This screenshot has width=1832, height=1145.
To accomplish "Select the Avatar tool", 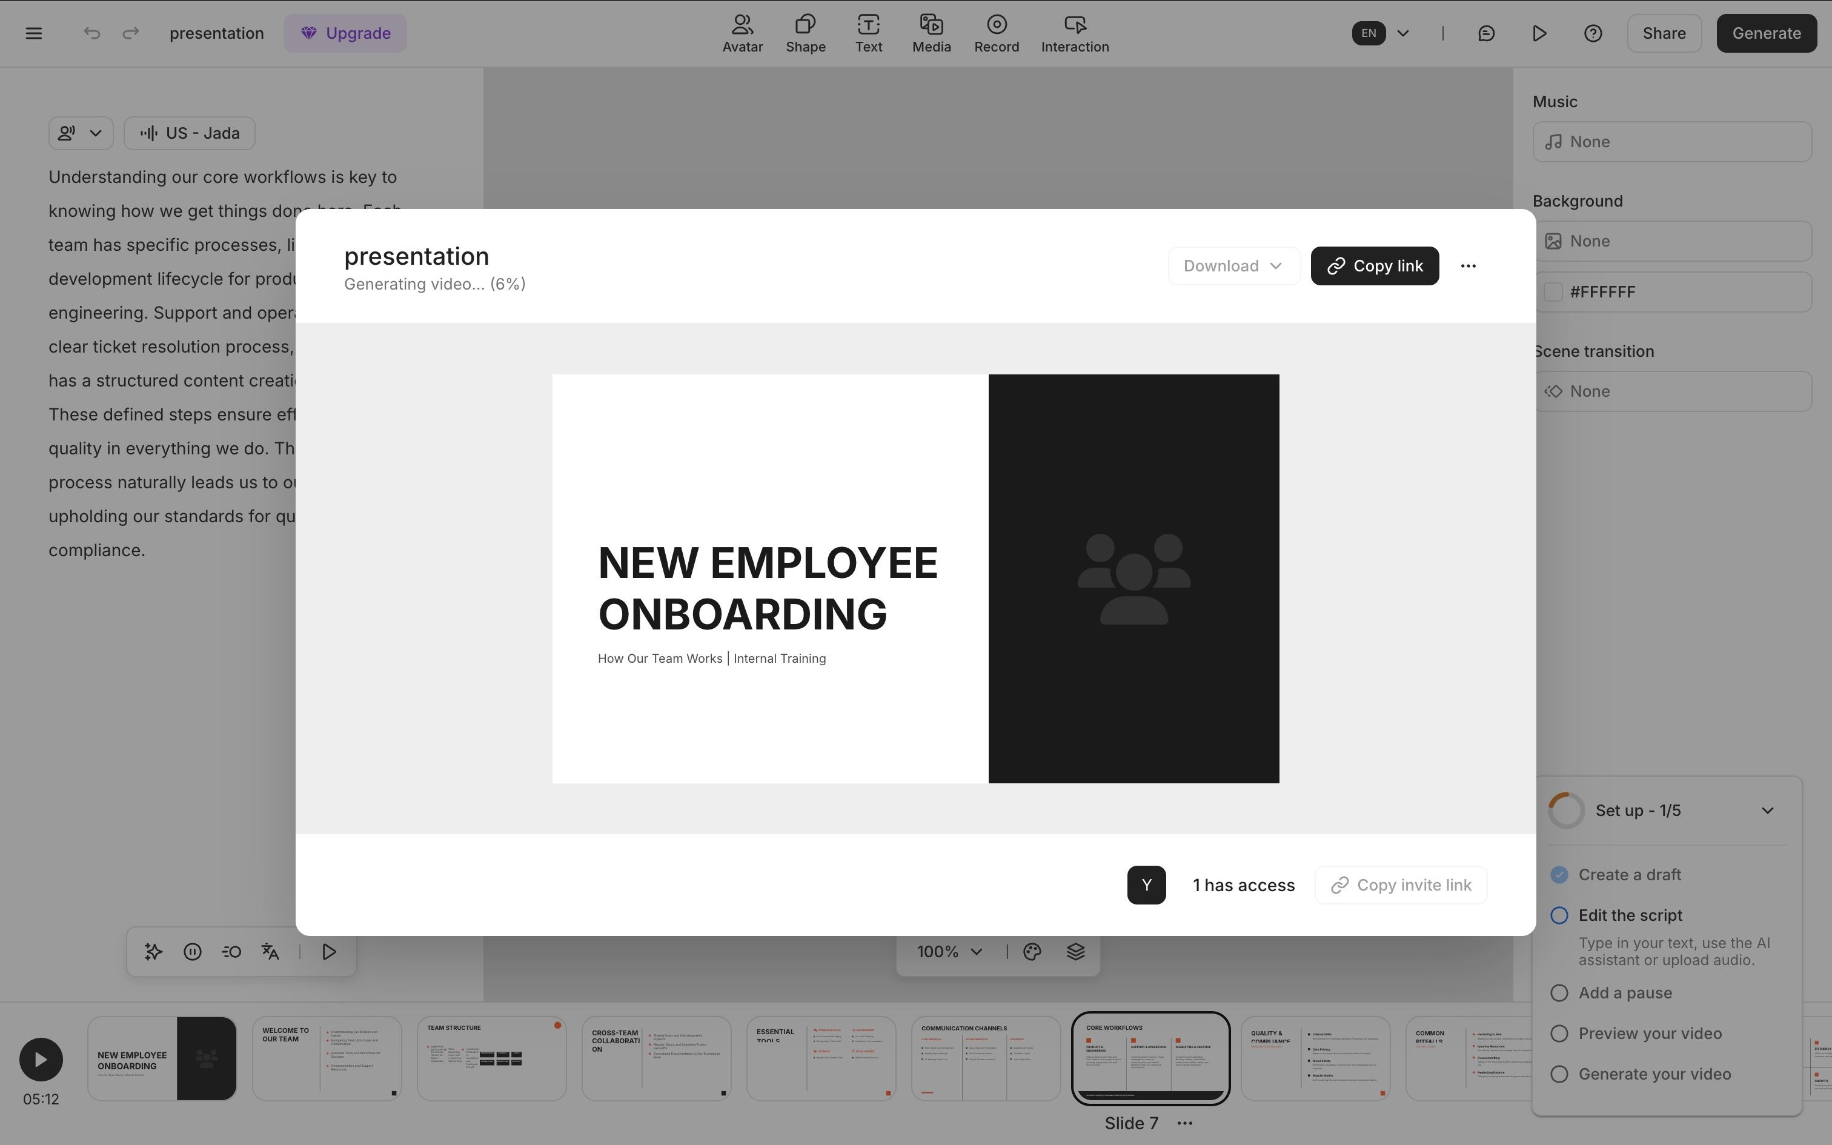I will [742, 33].
